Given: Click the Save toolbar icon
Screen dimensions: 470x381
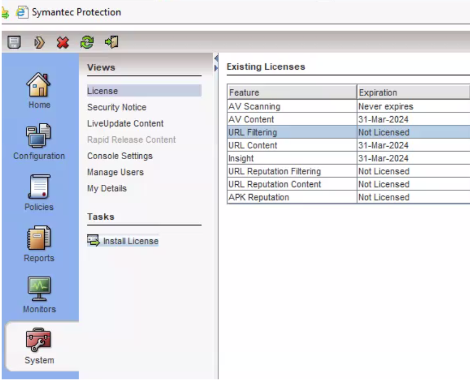Looking at the screenshot, I should [x=14, y=43].
